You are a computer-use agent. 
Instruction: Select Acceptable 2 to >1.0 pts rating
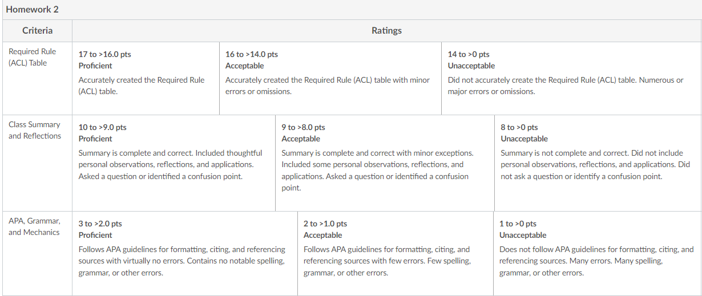[396, 253]
